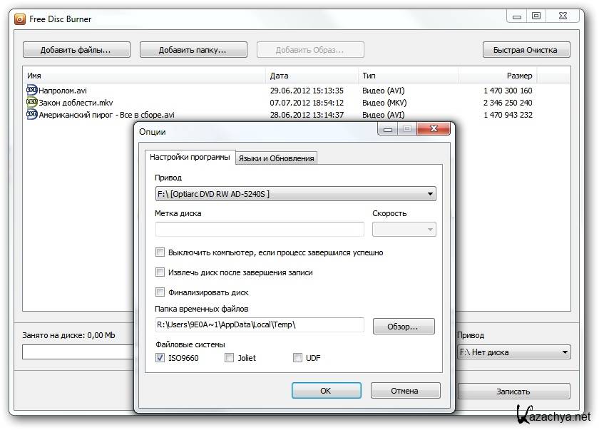Switch to the Языки и Обновления tab
This screenshot has height=430, width=599.
(276, 158)
